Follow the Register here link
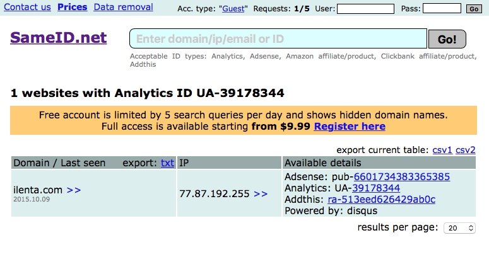489x262 pixels. click(350, 127)
